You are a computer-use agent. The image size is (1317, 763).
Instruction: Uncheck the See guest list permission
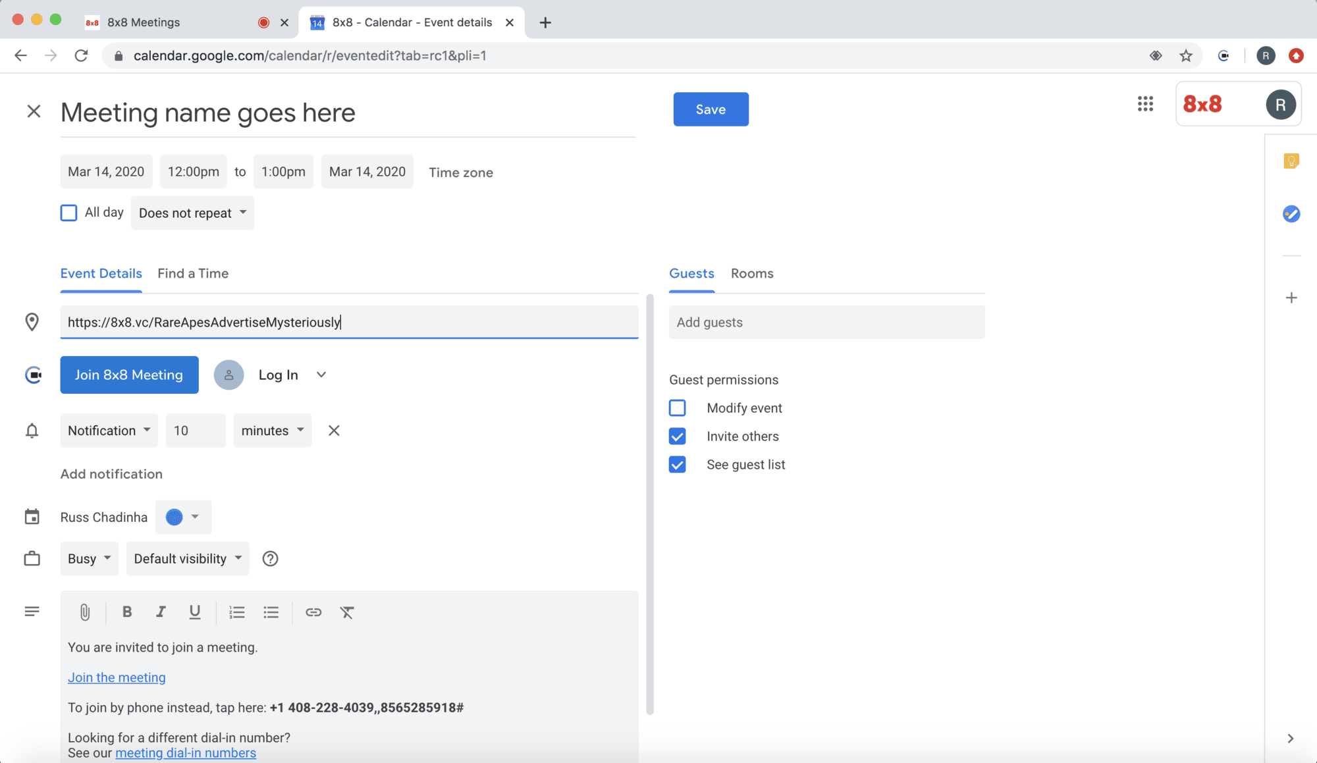point(677,465)
